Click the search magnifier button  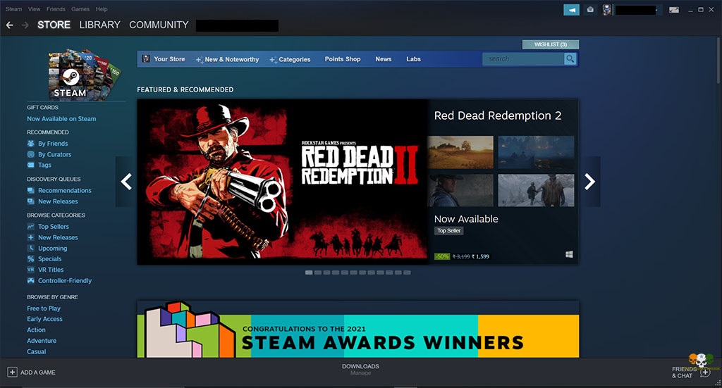(570, 59)
